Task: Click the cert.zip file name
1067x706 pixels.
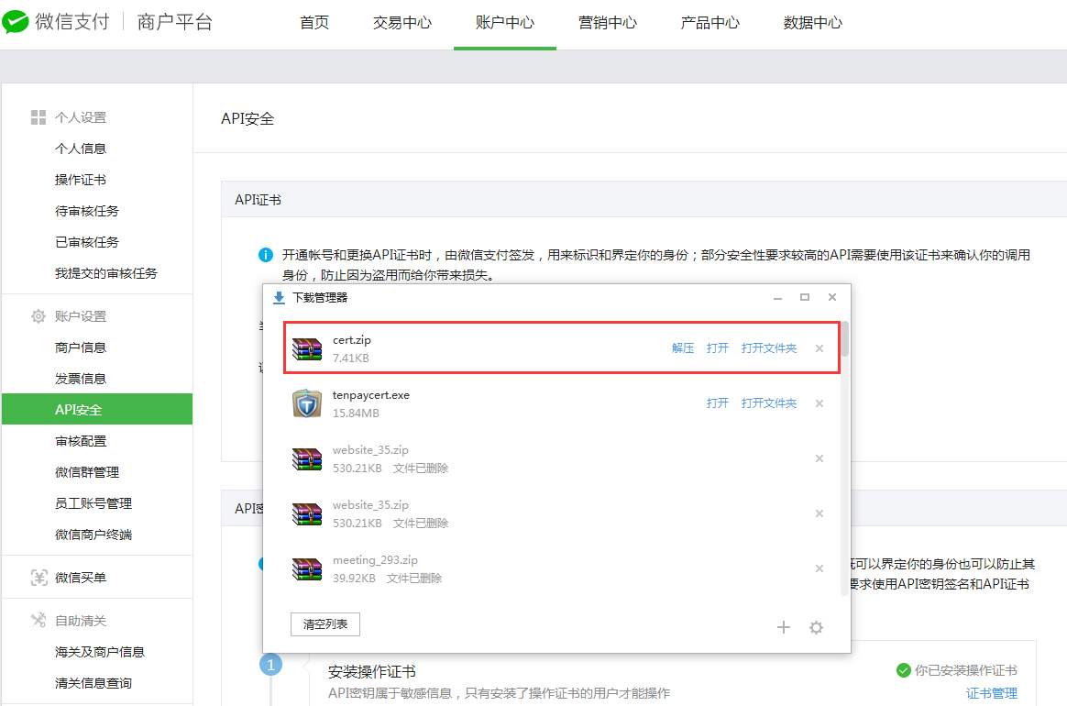Action: (x=352, y=340)
